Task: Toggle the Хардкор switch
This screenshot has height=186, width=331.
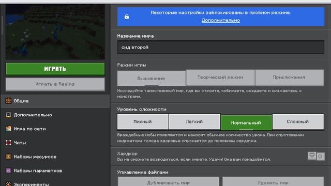Action: (316, 156)
